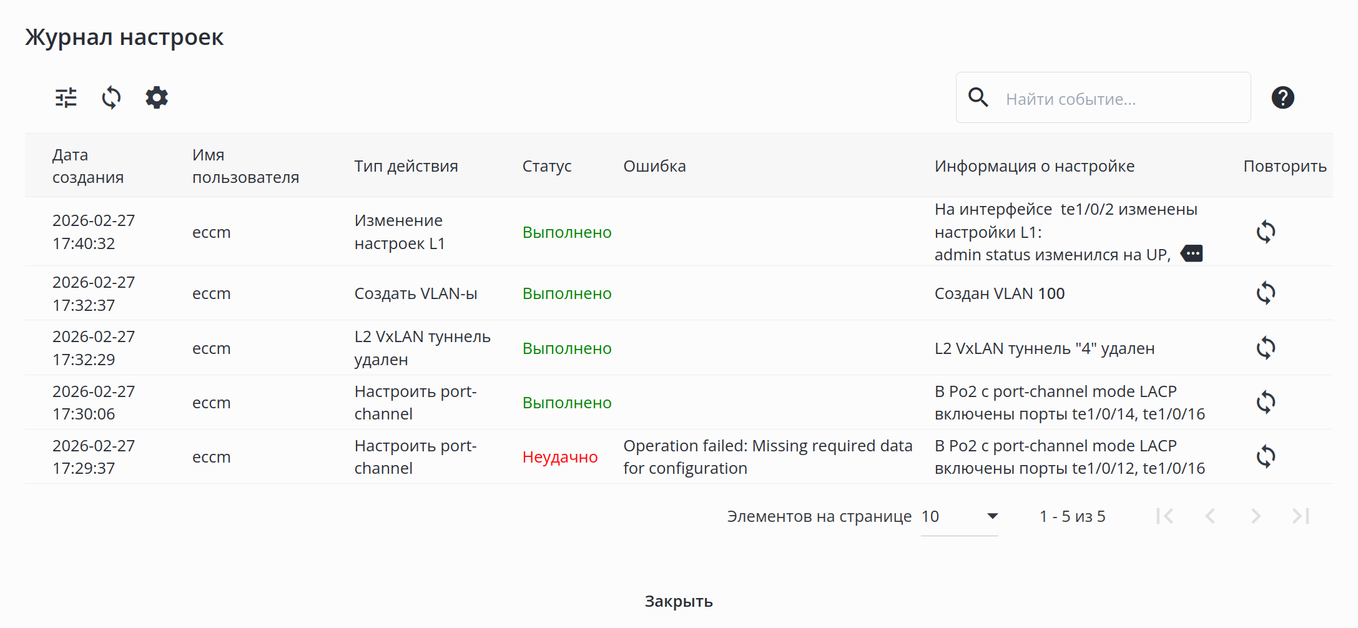This screenshot has width=1358, height=628.
Task: Refresh the settings journal list
Action: click(111, 98)
